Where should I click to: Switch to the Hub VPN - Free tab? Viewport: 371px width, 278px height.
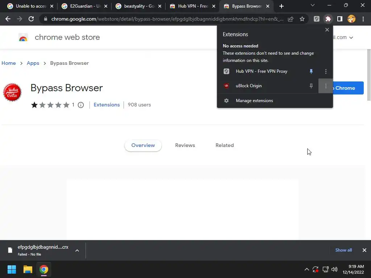(x=192, y=6)
